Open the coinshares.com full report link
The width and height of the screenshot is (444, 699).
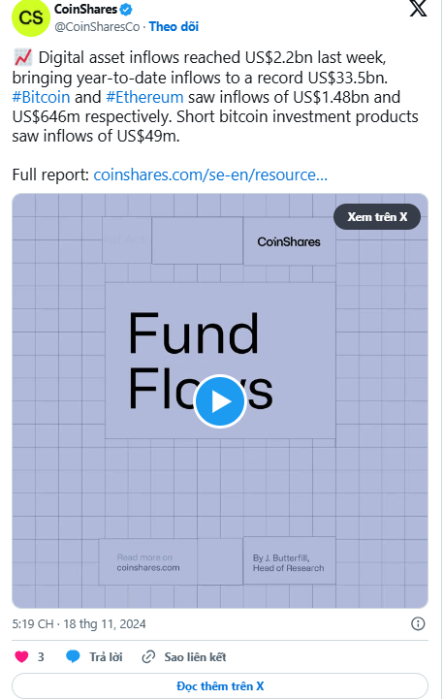[210, 175]
